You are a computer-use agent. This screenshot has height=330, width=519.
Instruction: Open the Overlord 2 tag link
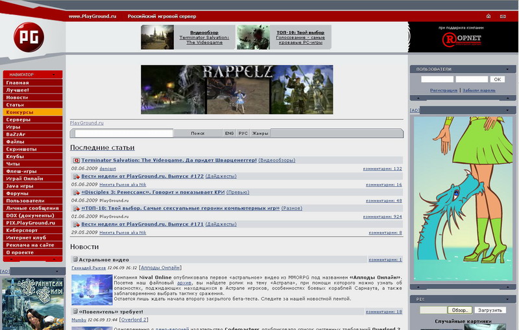coord(134,320)
